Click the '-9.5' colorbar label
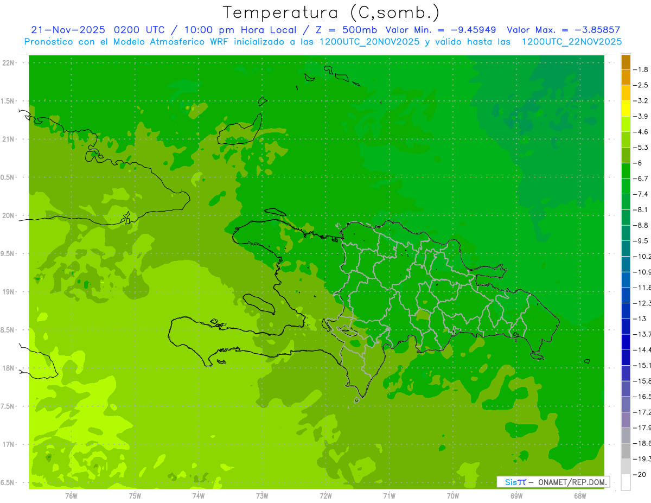 point(641,240)
